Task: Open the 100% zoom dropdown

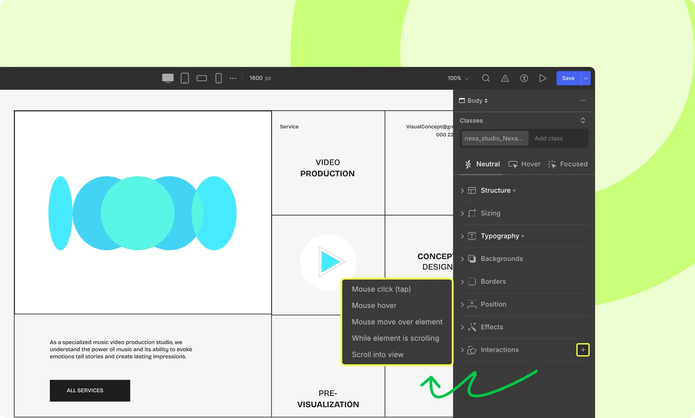Action: (458, 78)
